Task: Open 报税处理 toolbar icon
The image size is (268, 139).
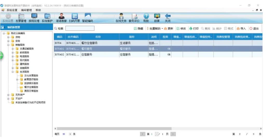Action: pyautogui.click(x=34, y=18)
